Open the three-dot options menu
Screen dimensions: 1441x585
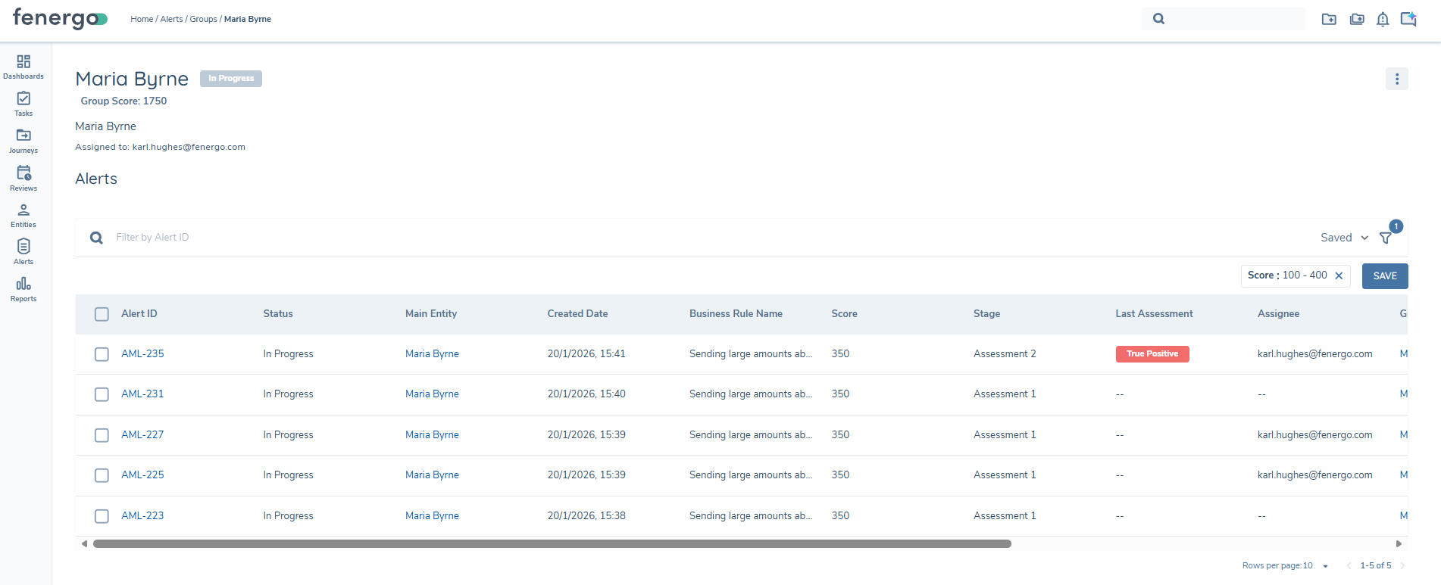coord(1397,79)
